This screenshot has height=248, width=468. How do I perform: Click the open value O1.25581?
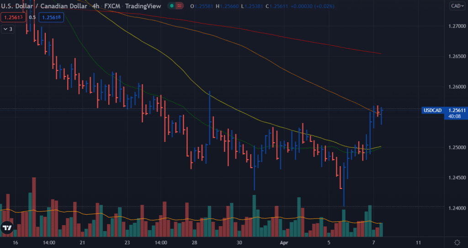[202, 6]
